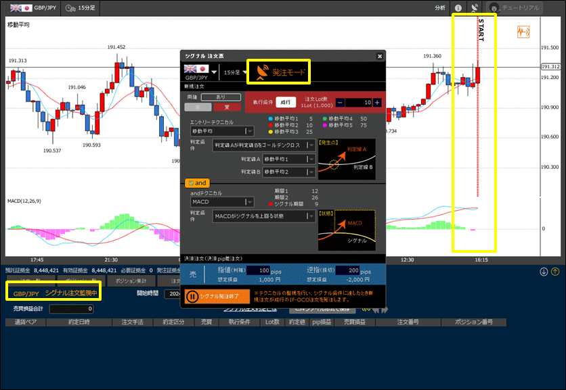The height and width of the screenshot is (390, 566).
Task: Open GBP/JPY currency pair selector in top bar
Action: pos(33,8)
